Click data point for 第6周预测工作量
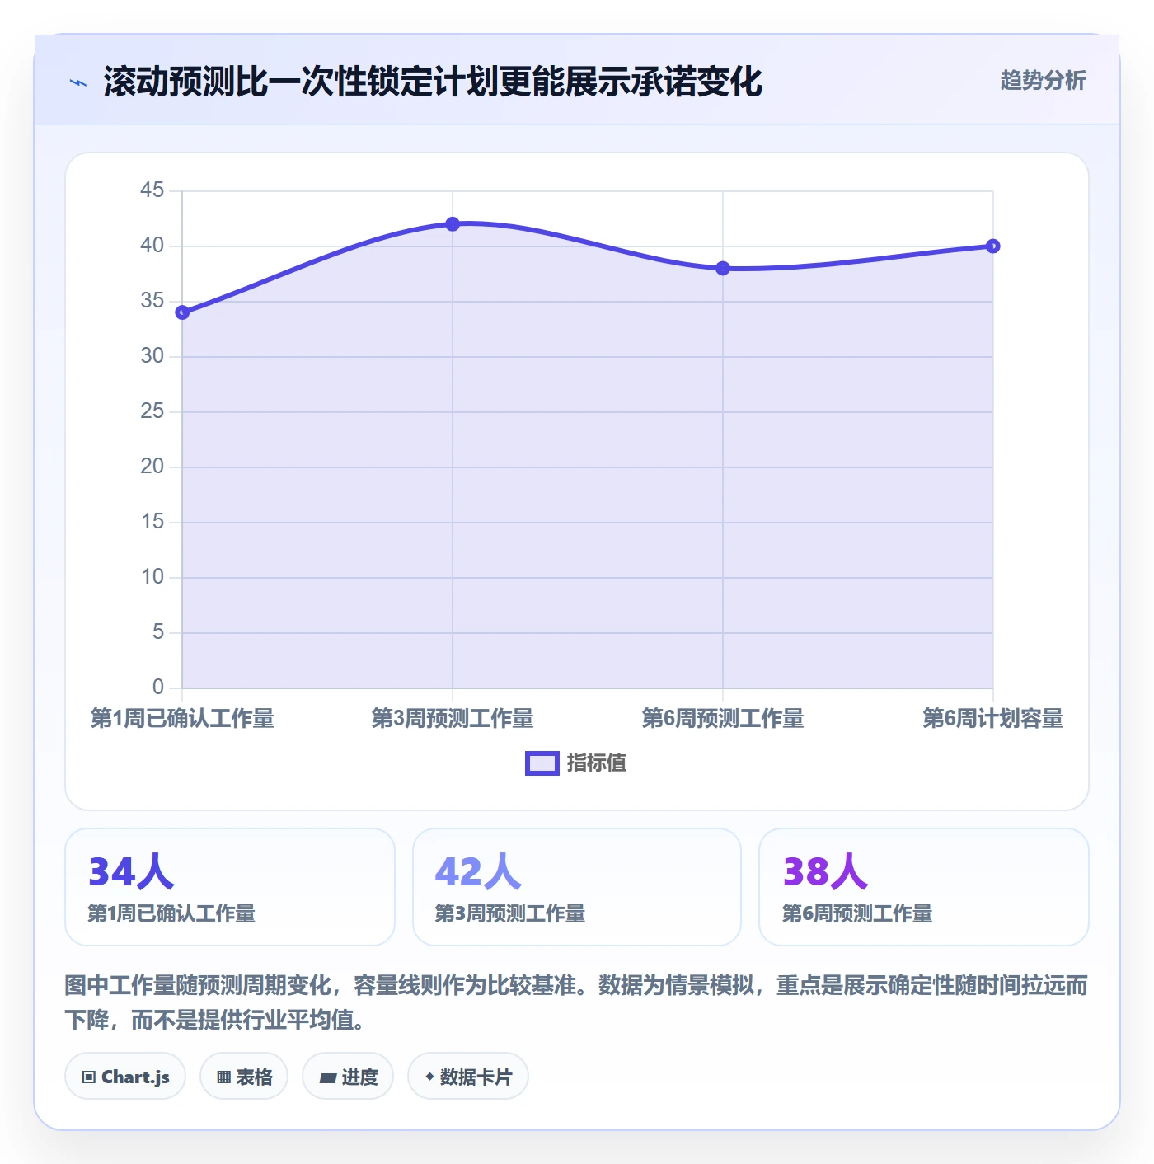1154x1164 pixels. 723,268
